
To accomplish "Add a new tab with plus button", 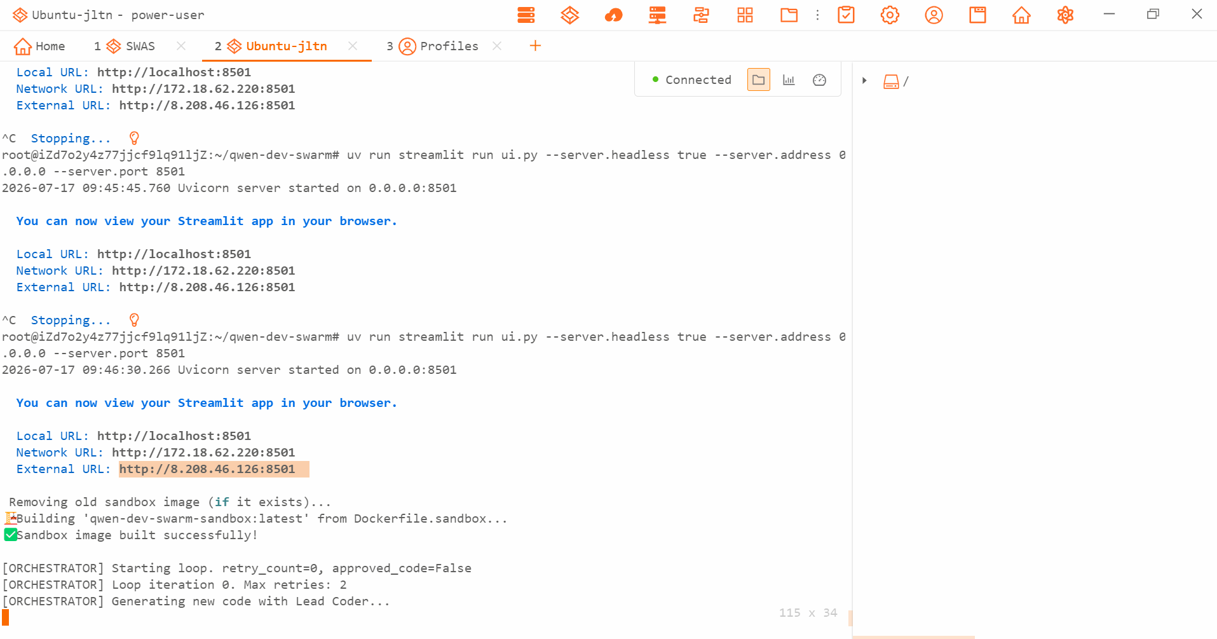I will click(x=535, y=46).
